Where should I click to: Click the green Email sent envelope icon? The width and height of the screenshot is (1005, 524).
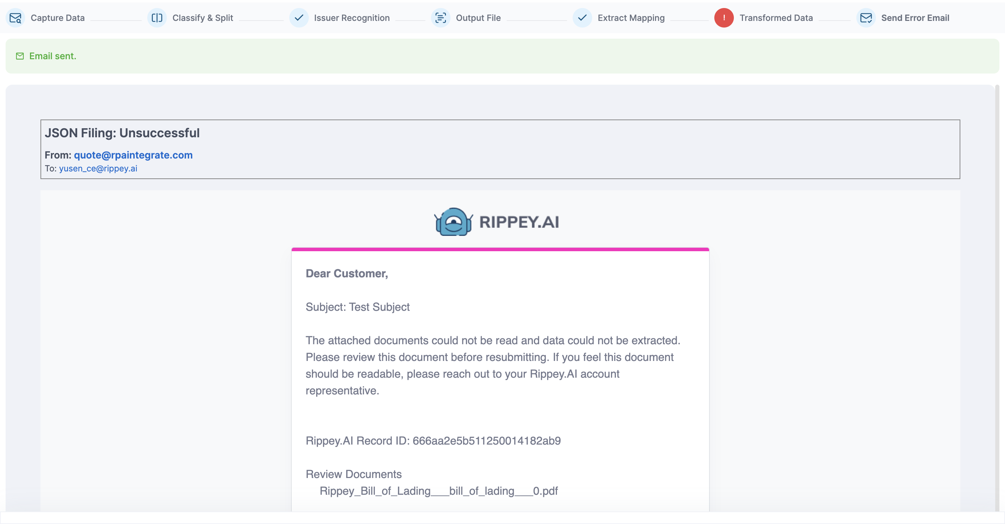20,56
